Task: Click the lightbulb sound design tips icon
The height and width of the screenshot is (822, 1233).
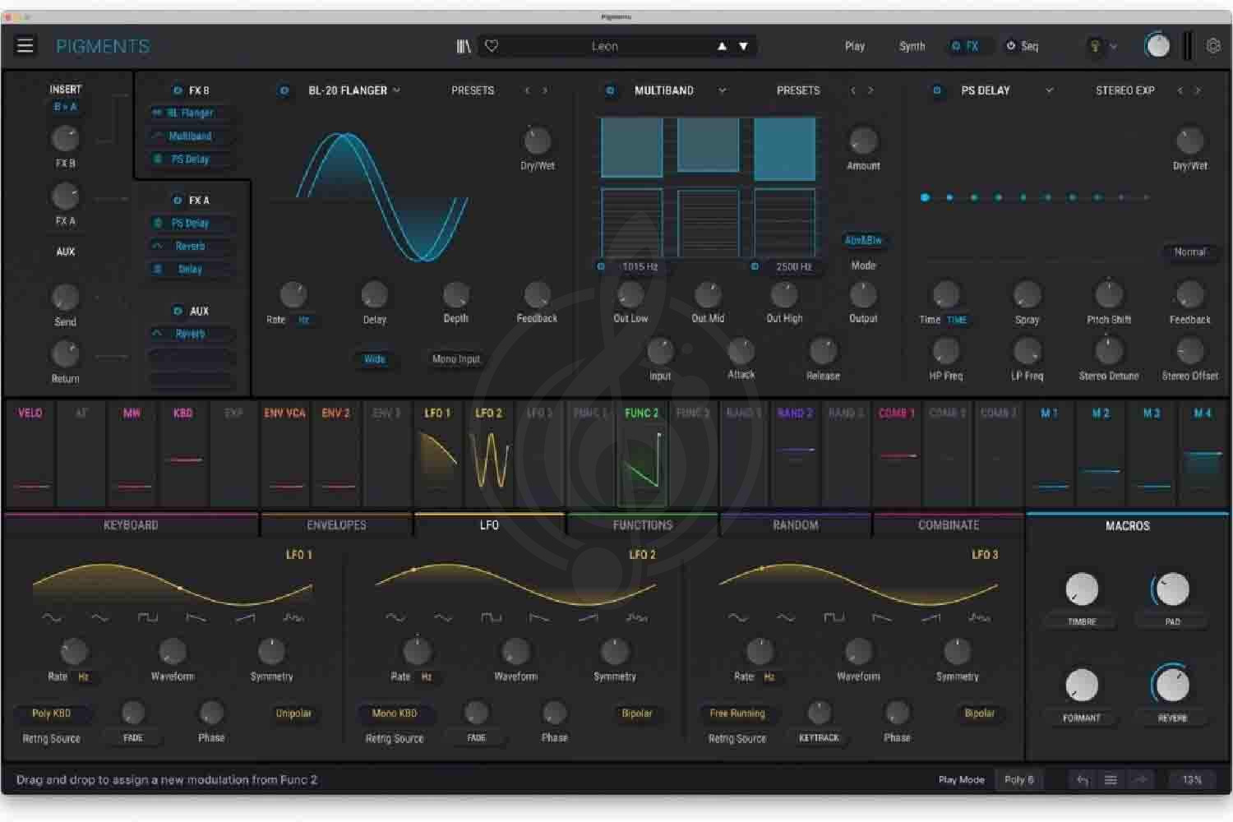Action: [x=1095, y=46]
